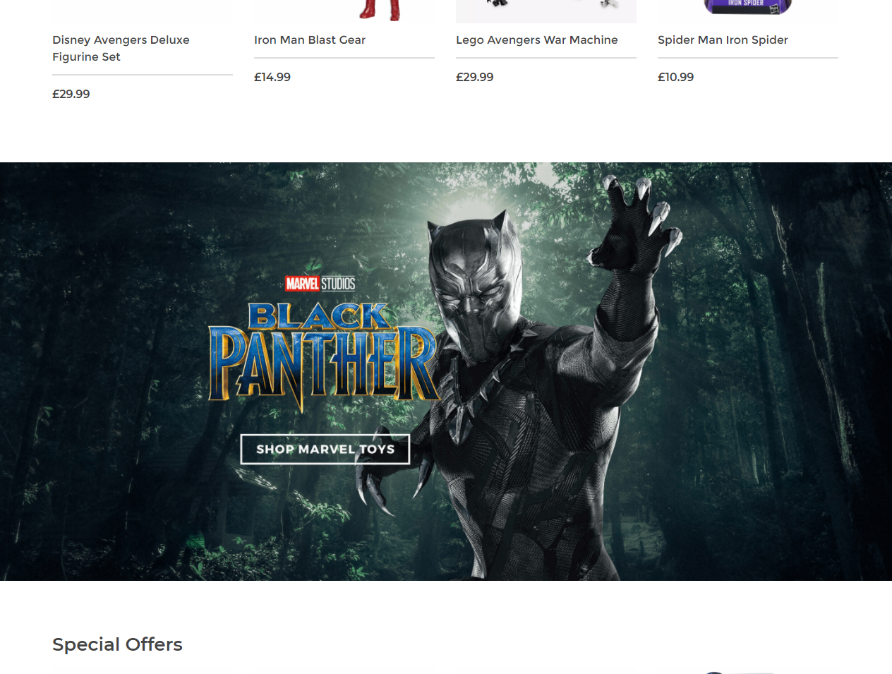The width and height of the screenshot is (892, 674).
Task: Click the £14.99 price under Iron Man Blast Gear
Action: 272,77
